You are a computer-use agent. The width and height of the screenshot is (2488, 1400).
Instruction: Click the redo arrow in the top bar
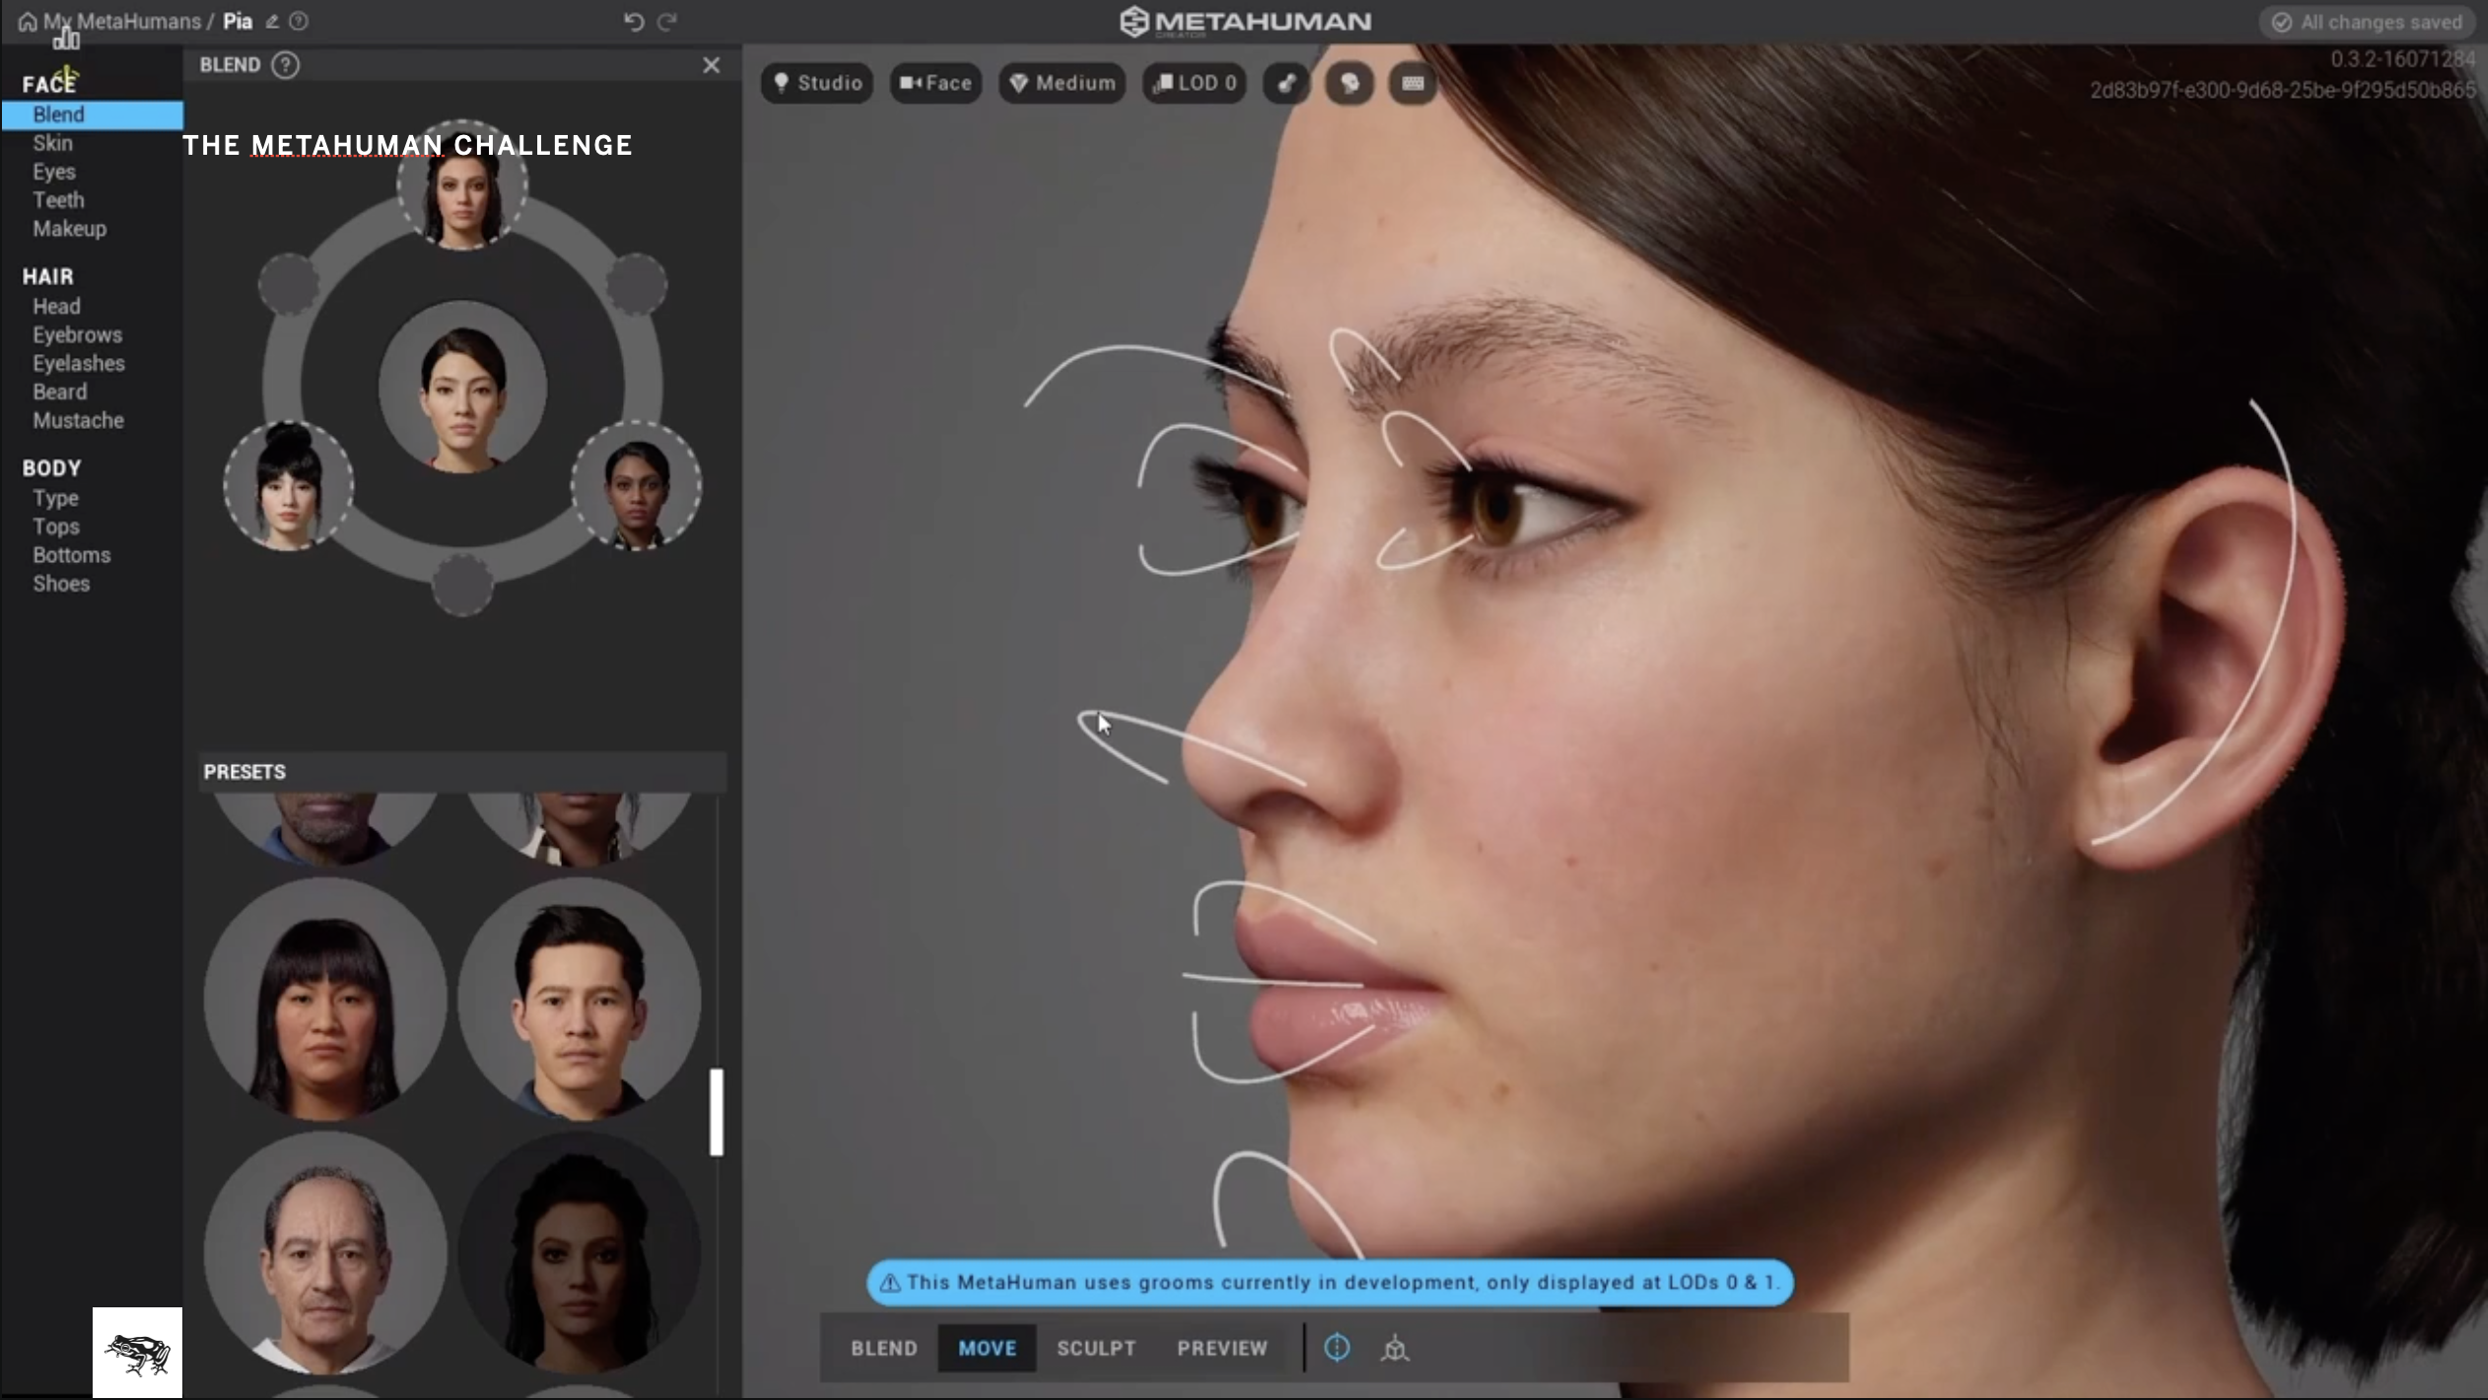(667, 22)
